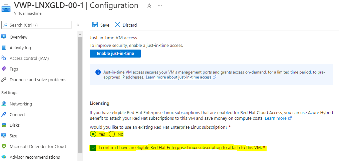
Task: Click the Overview monitor icon
Action: click(x=4, y=37)
